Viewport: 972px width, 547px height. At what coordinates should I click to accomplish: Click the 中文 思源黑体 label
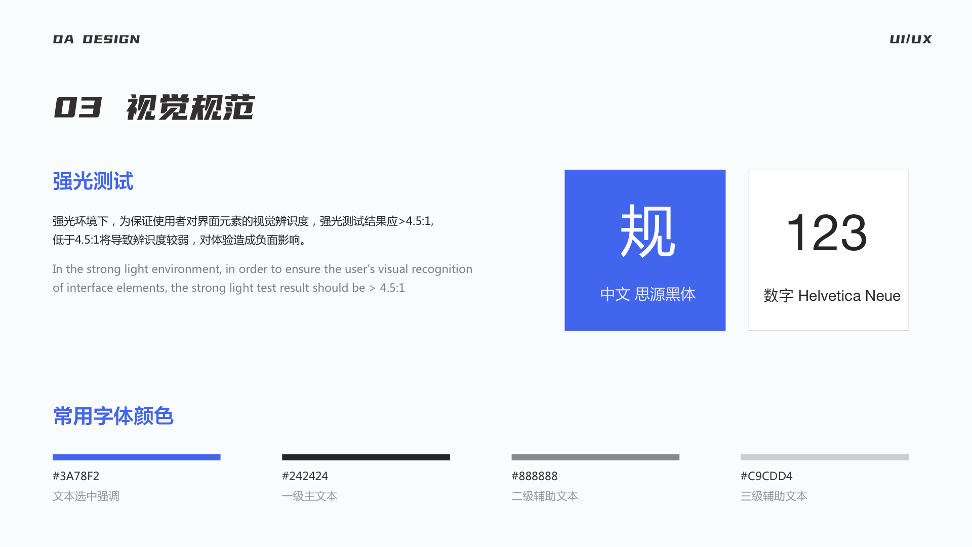click(x=647, y=294)
